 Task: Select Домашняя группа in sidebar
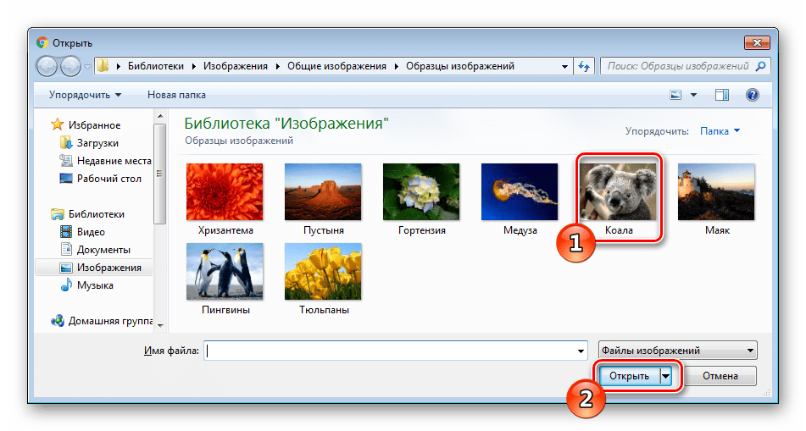[x=110, y=321]
